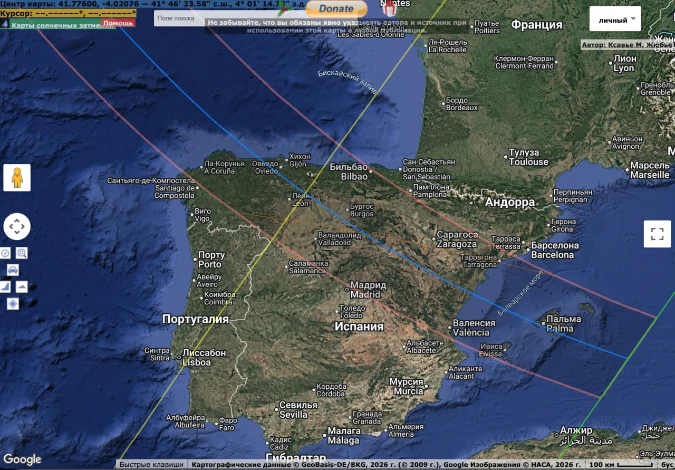The height and width of the screenshot is (470, 675).
Task: Click the Madrid city label
Action: click(368, 290)
